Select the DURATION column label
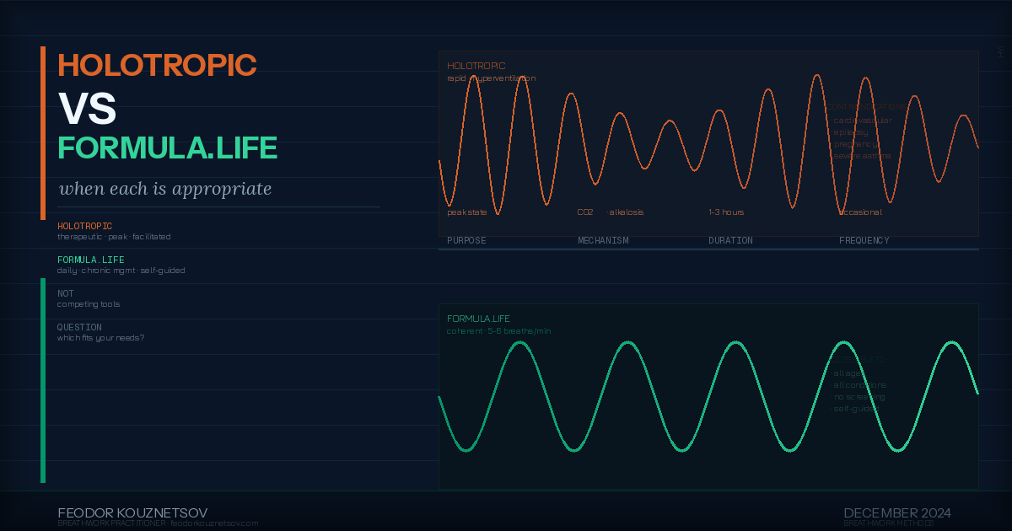 pos(730,240)
